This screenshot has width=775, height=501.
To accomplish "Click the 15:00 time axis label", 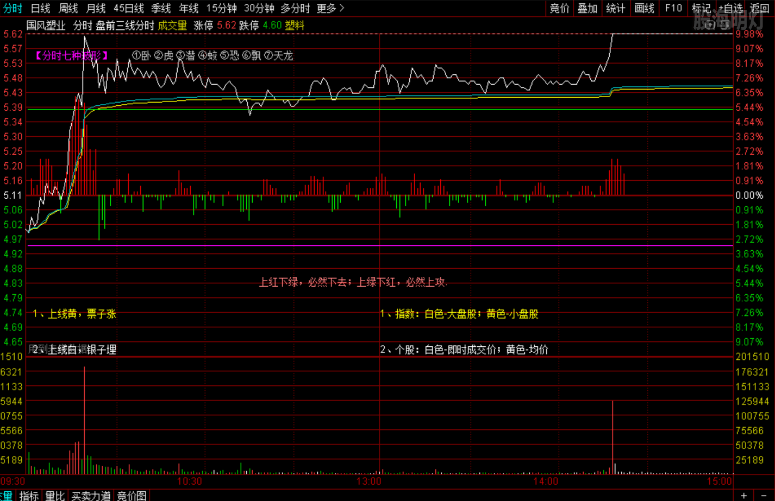I will click(x=720, y=481).
